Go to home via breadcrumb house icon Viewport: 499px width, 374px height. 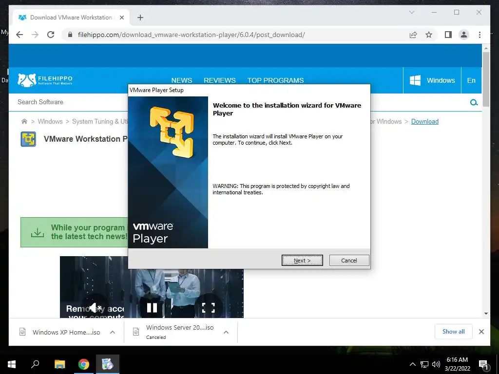24,121
